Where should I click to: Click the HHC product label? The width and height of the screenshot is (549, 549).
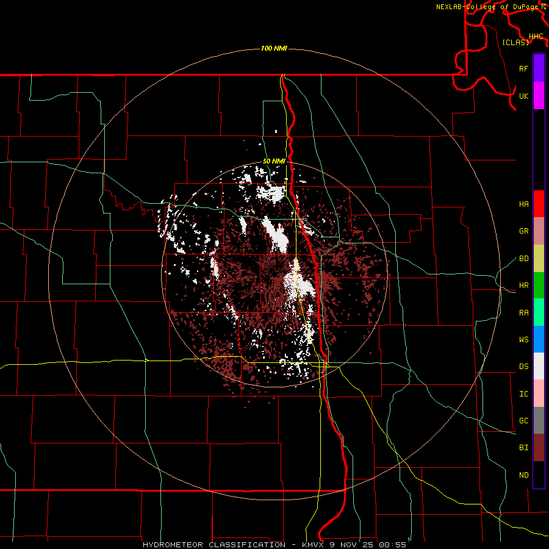pyautogui.click(x=536, y=37)
